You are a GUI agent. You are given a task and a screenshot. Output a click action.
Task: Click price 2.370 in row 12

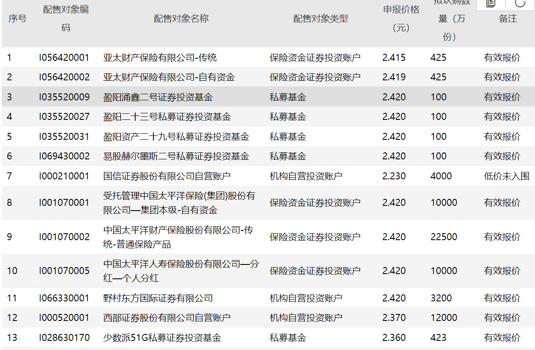pos(394,317)
